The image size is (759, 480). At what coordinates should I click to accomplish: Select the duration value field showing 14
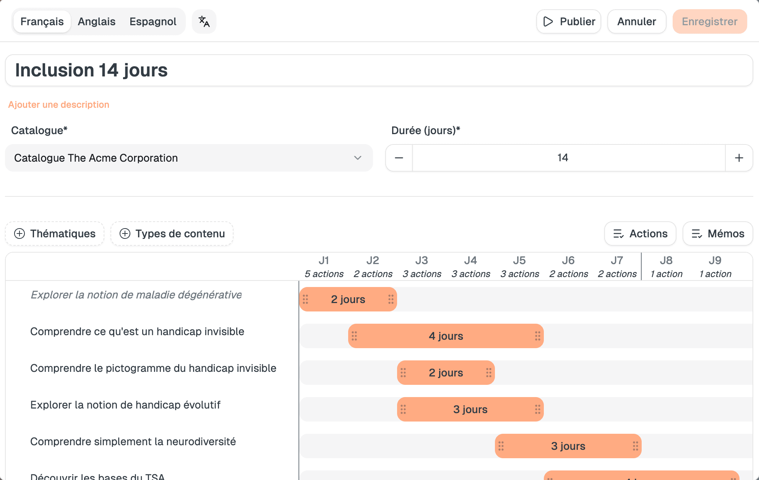[x=563, y=158]
